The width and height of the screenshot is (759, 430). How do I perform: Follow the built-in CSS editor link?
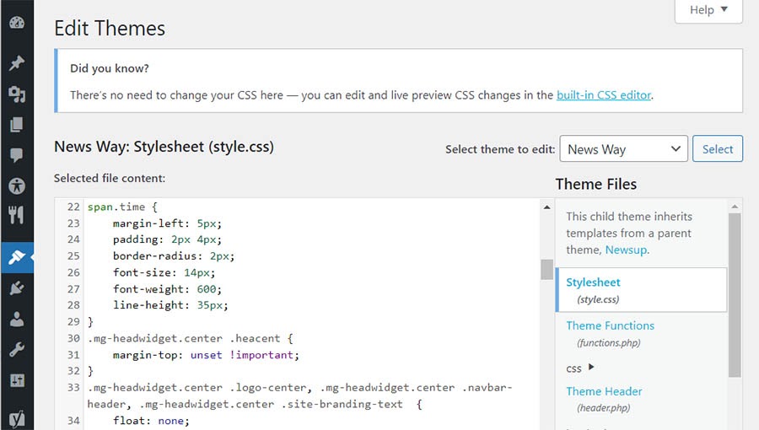604,95
